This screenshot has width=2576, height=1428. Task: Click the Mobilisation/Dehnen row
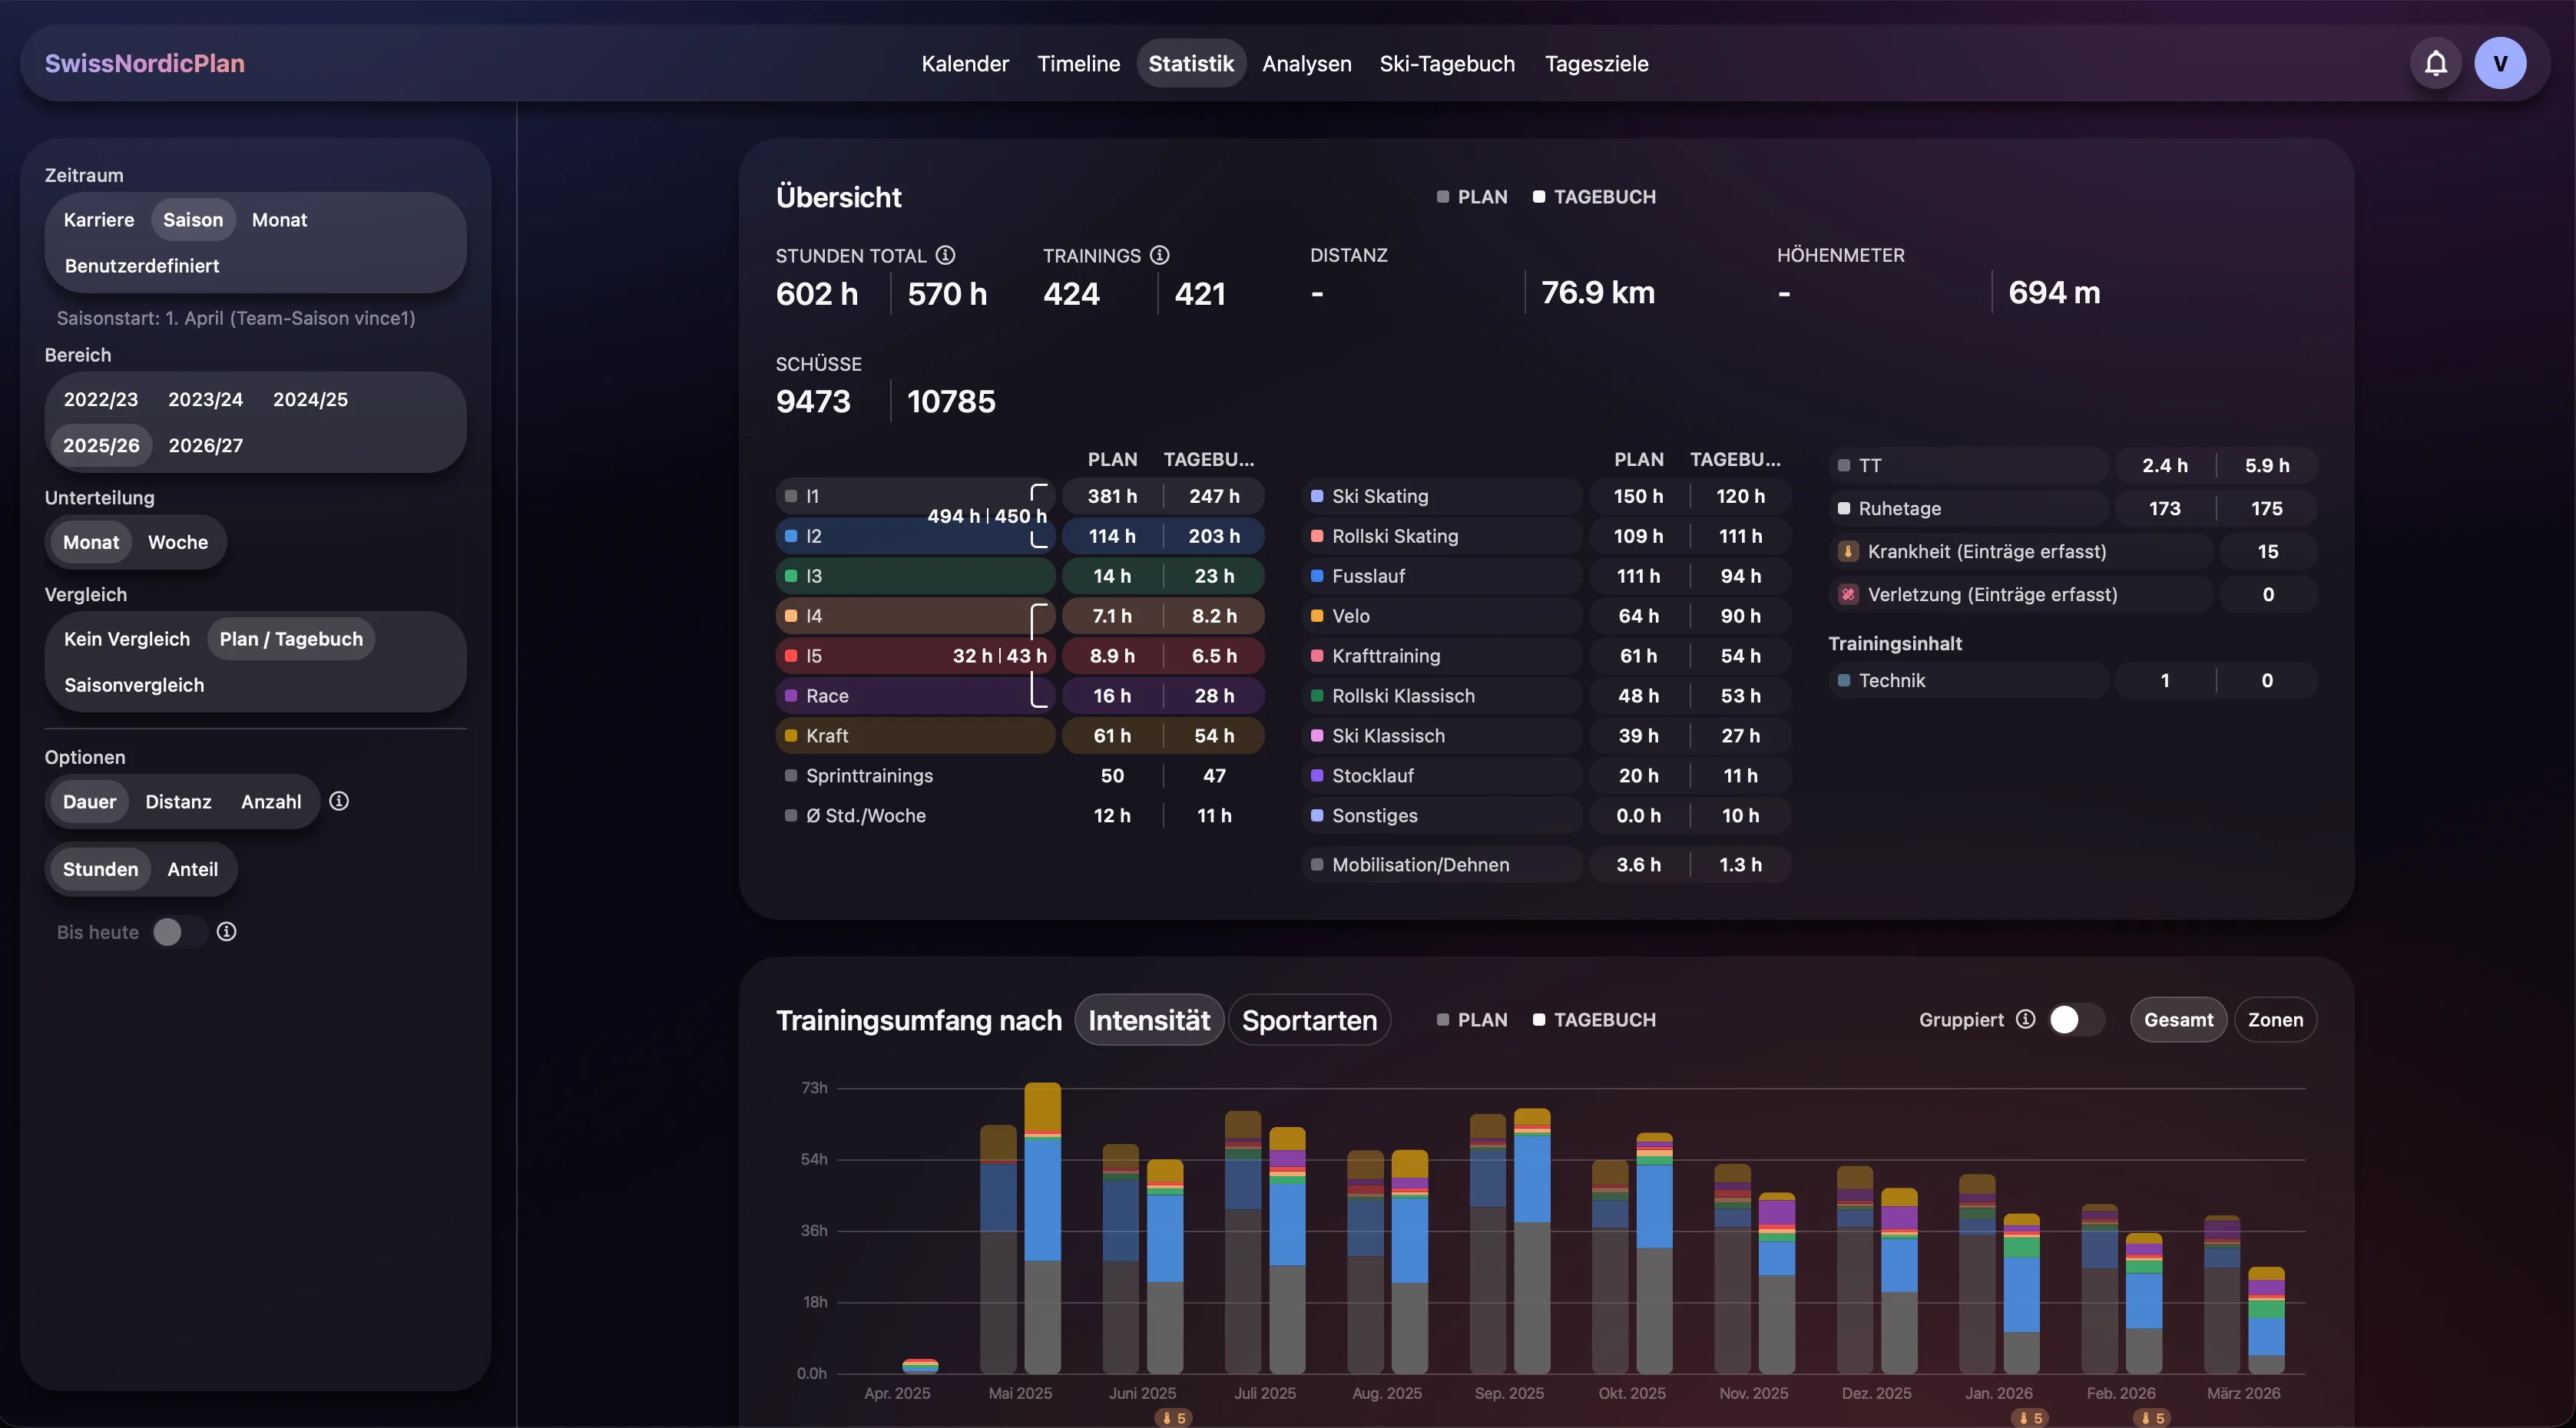point(1546,865)
